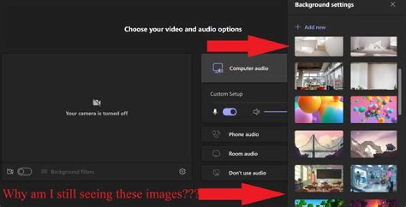Select Computer audio option
406x207 pixels.
pyautogui.click(x=244, y=69)
